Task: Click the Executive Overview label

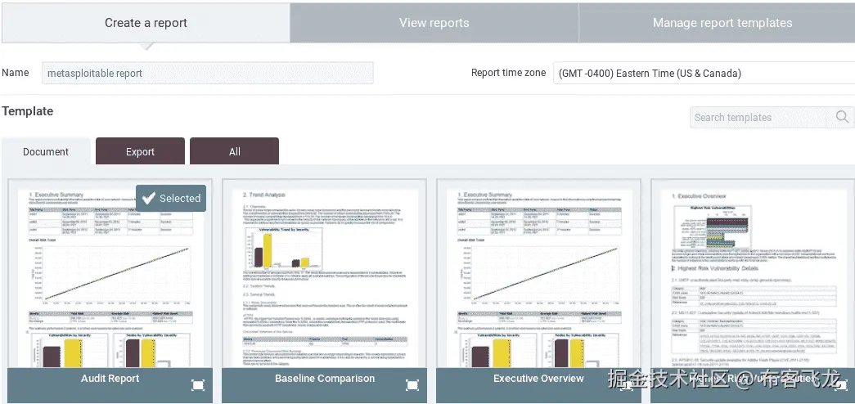Action: 538,379
